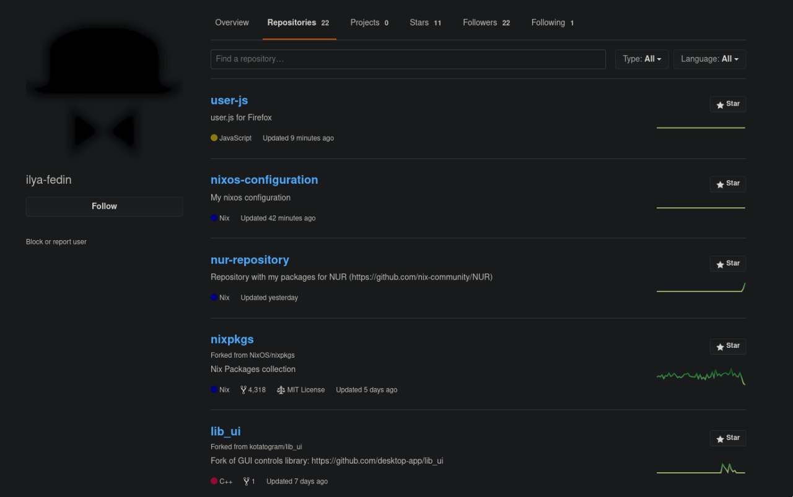The width and height of the screenshot is (793, 497).
Task: Click Block or report user link
Action: coord(56,242)
